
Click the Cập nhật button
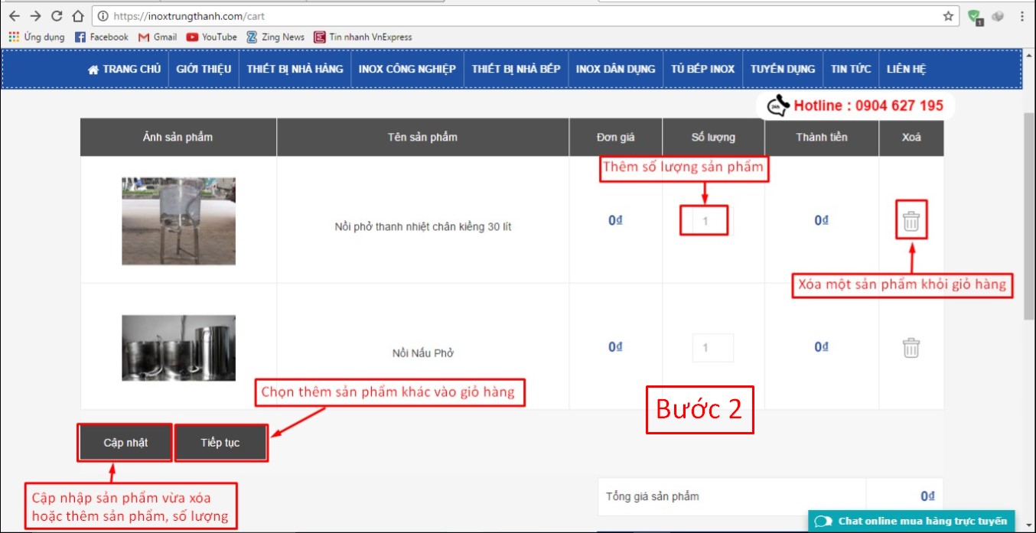pos(125,443)
